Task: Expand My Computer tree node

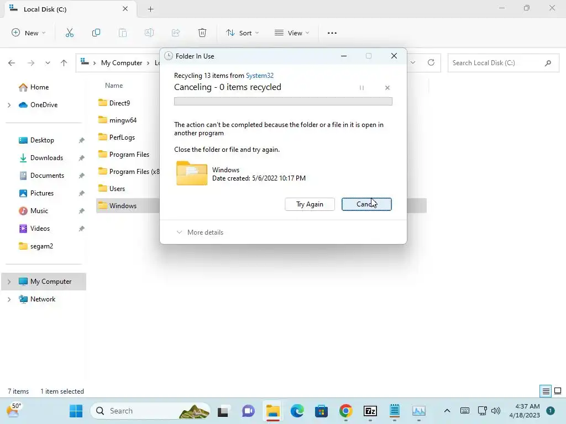Action: (x=9, y=282)
